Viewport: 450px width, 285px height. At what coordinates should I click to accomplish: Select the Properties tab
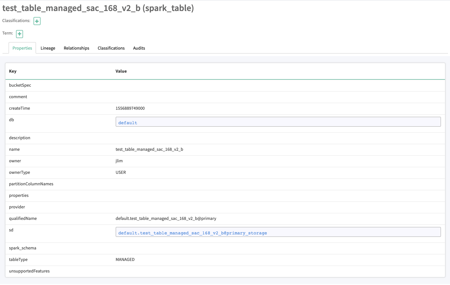pyautogui.click(x=22, y=48)
